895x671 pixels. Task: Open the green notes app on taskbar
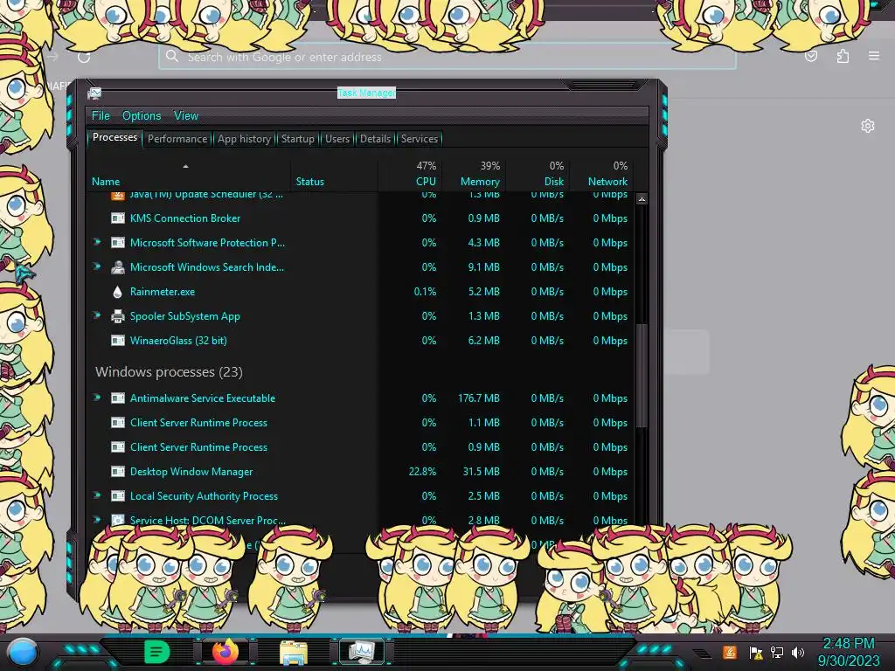tap(156, 652)
